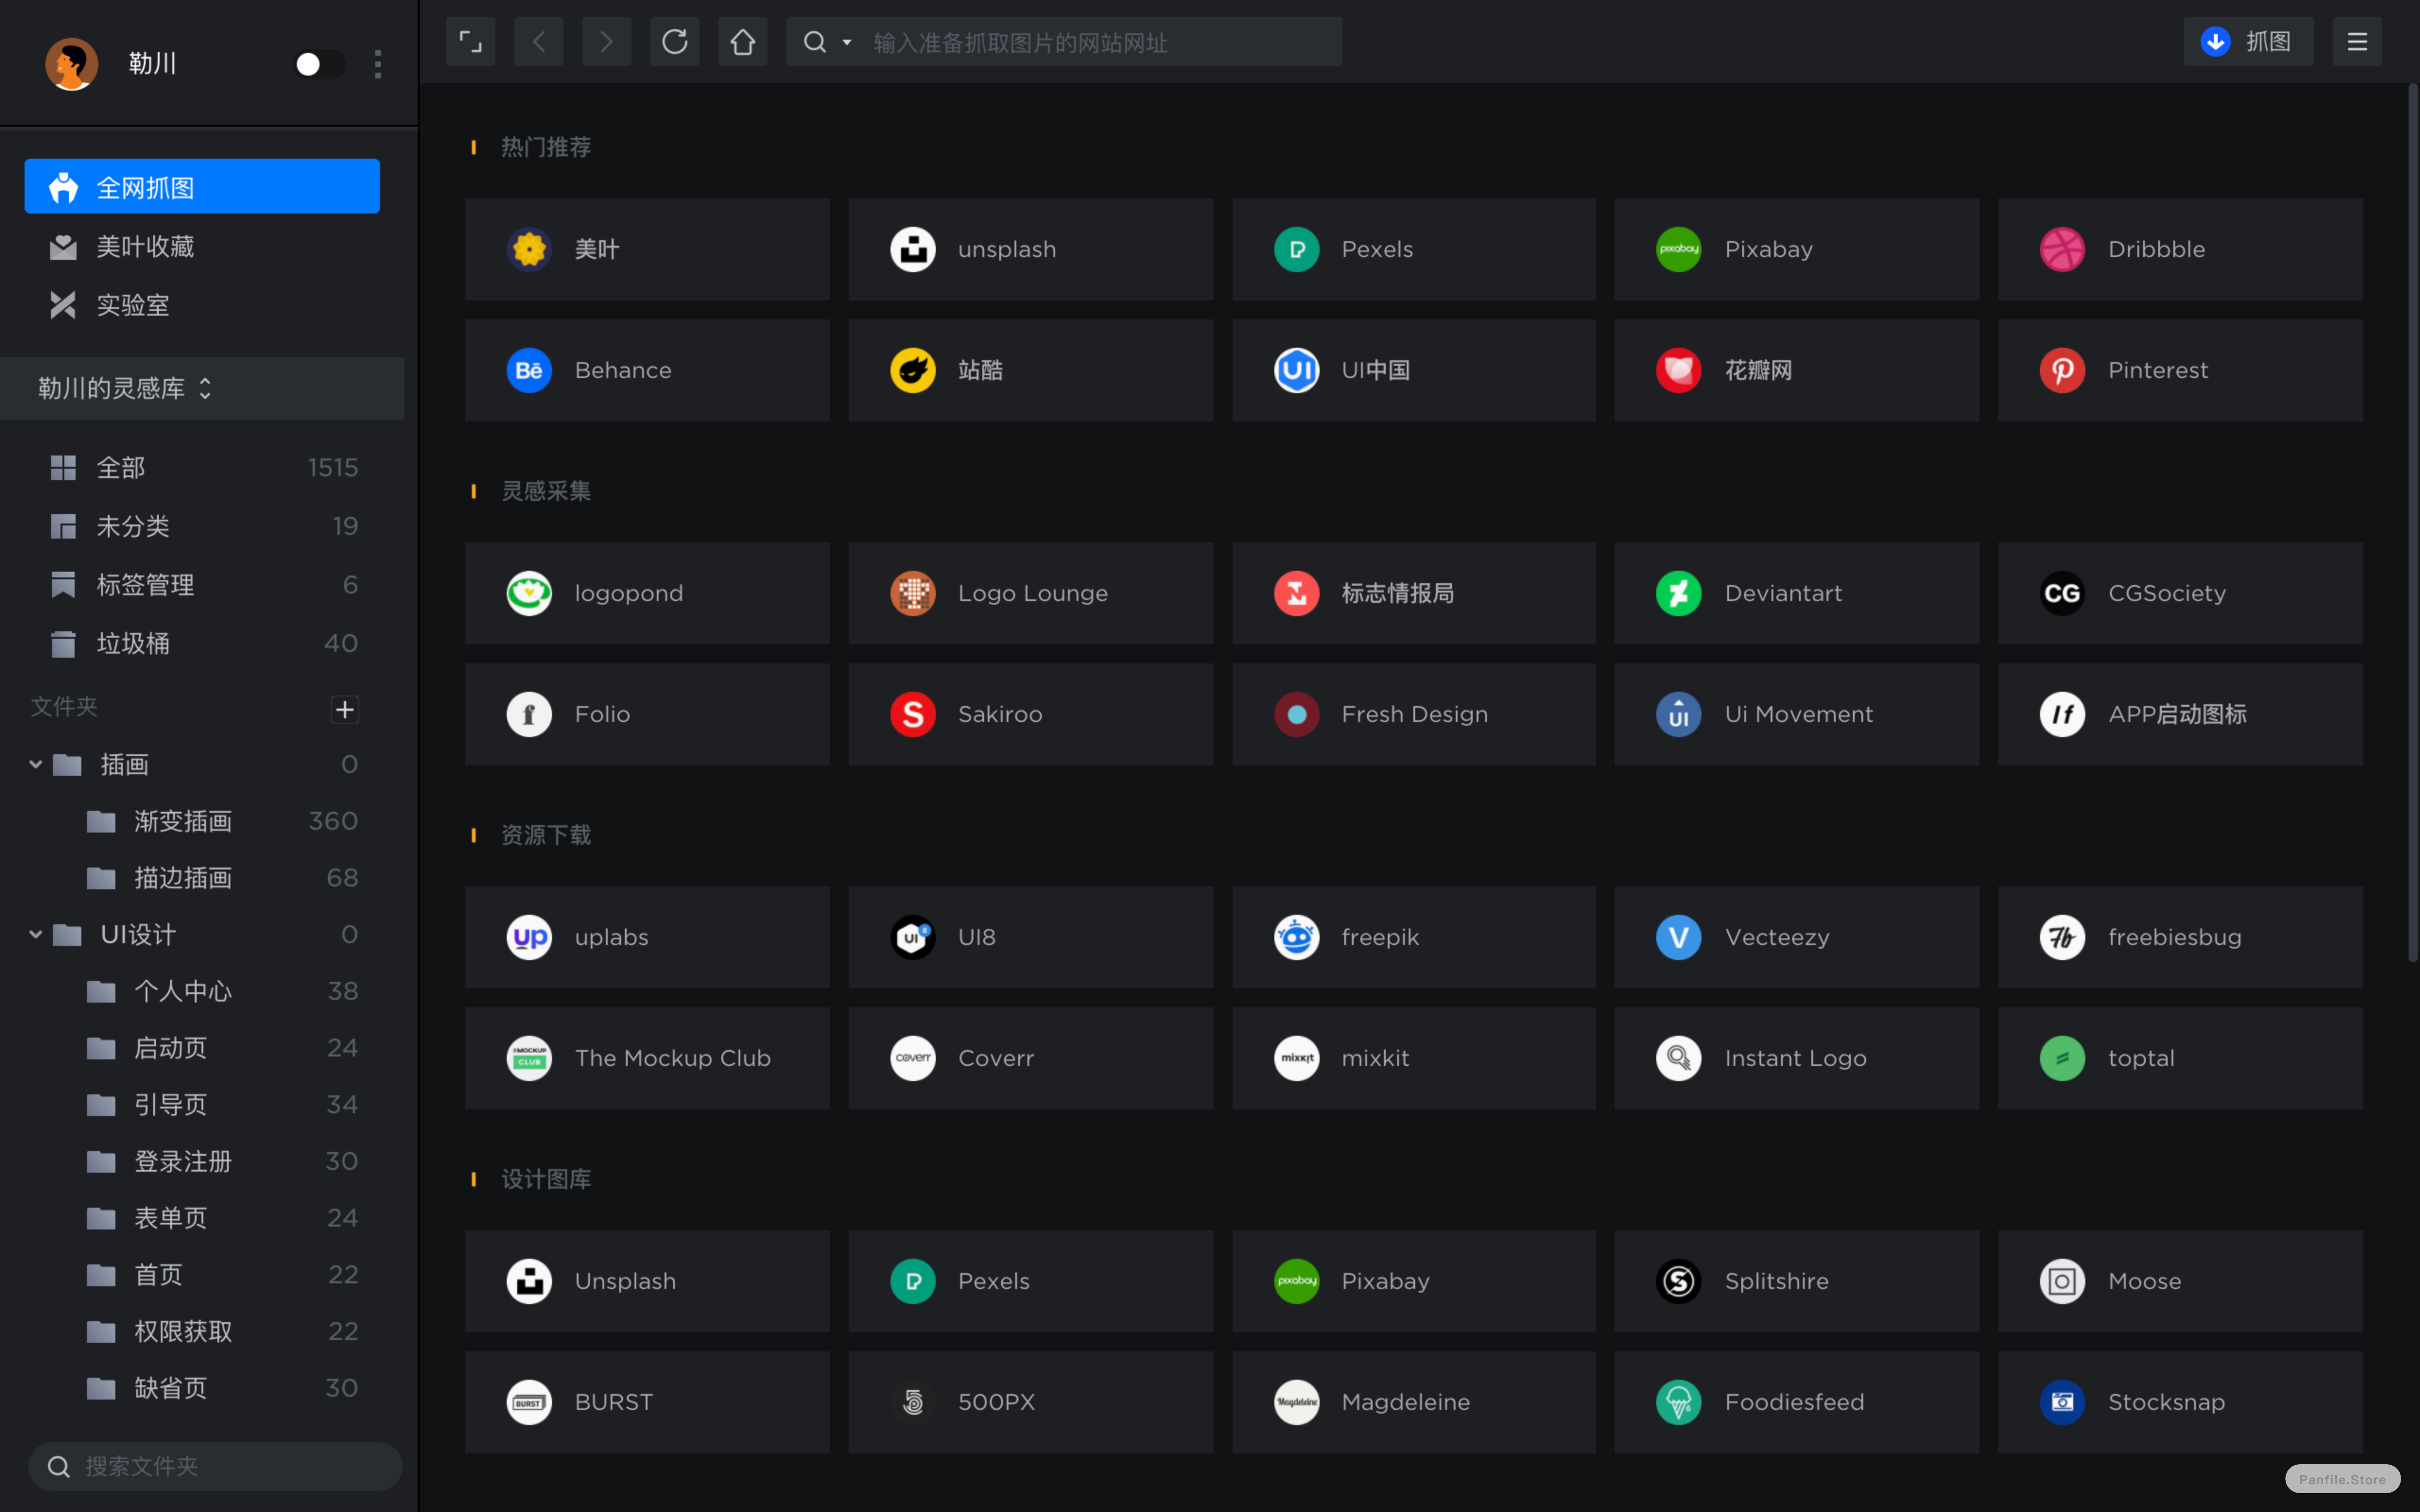Open the 花瓣网 site tile

click(x=1797, y=370)
